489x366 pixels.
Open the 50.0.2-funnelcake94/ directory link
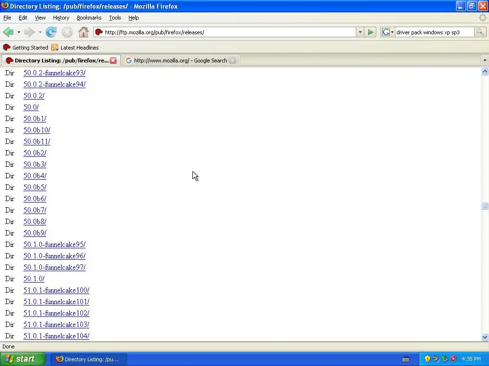point(54,84)
